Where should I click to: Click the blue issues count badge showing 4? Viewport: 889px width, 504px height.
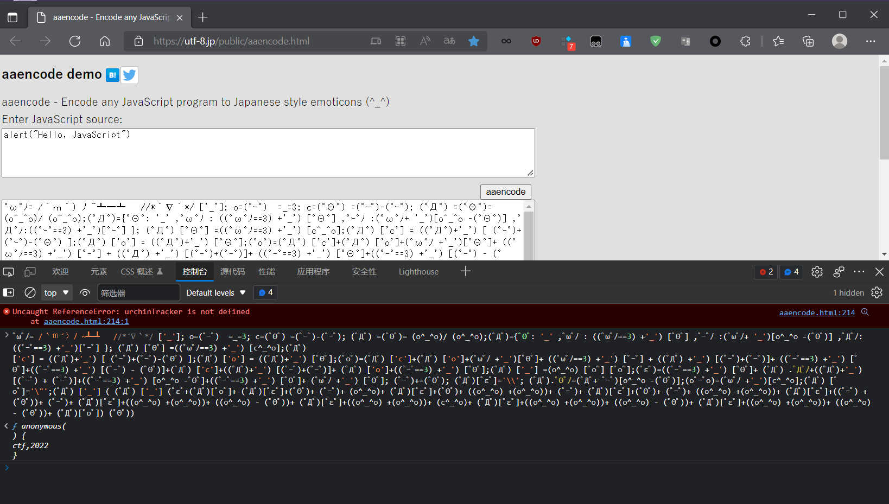pyautogui.click(x=791, y=272)
